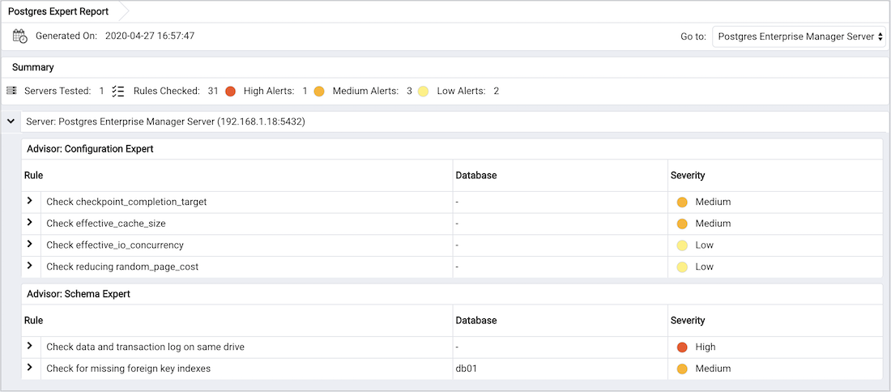Viewport: 891px width, 392px height.
Task: Click the Check effective_io_concurrency rule text
Action: 115,245
